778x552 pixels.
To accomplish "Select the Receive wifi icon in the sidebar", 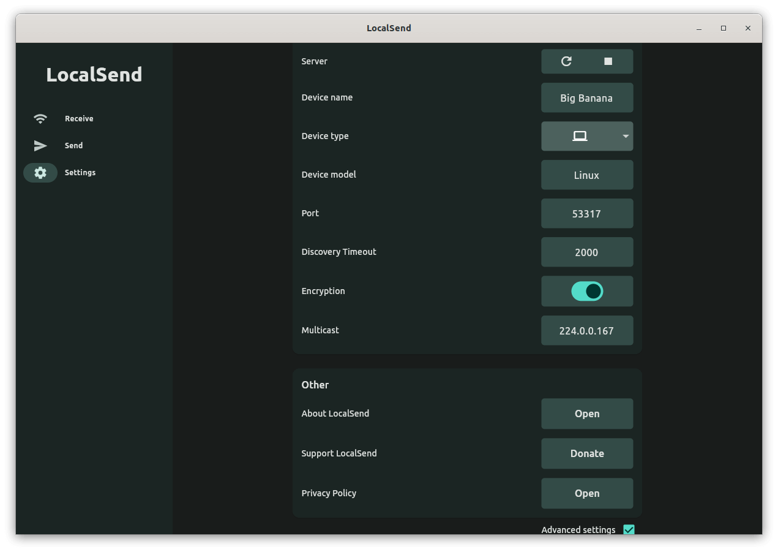I will 40,119.
